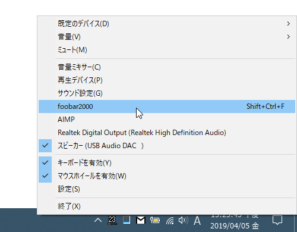
Task: Open サウンド設定(G)
Action: [167, 93]
